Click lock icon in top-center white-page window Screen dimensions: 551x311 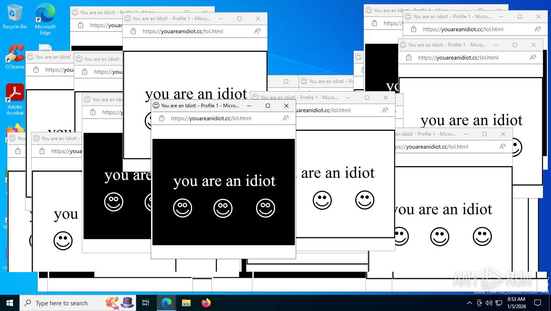133,31
